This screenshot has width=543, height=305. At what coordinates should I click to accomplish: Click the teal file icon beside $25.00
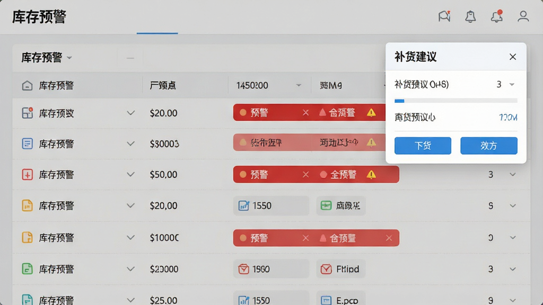click(28, 300)
